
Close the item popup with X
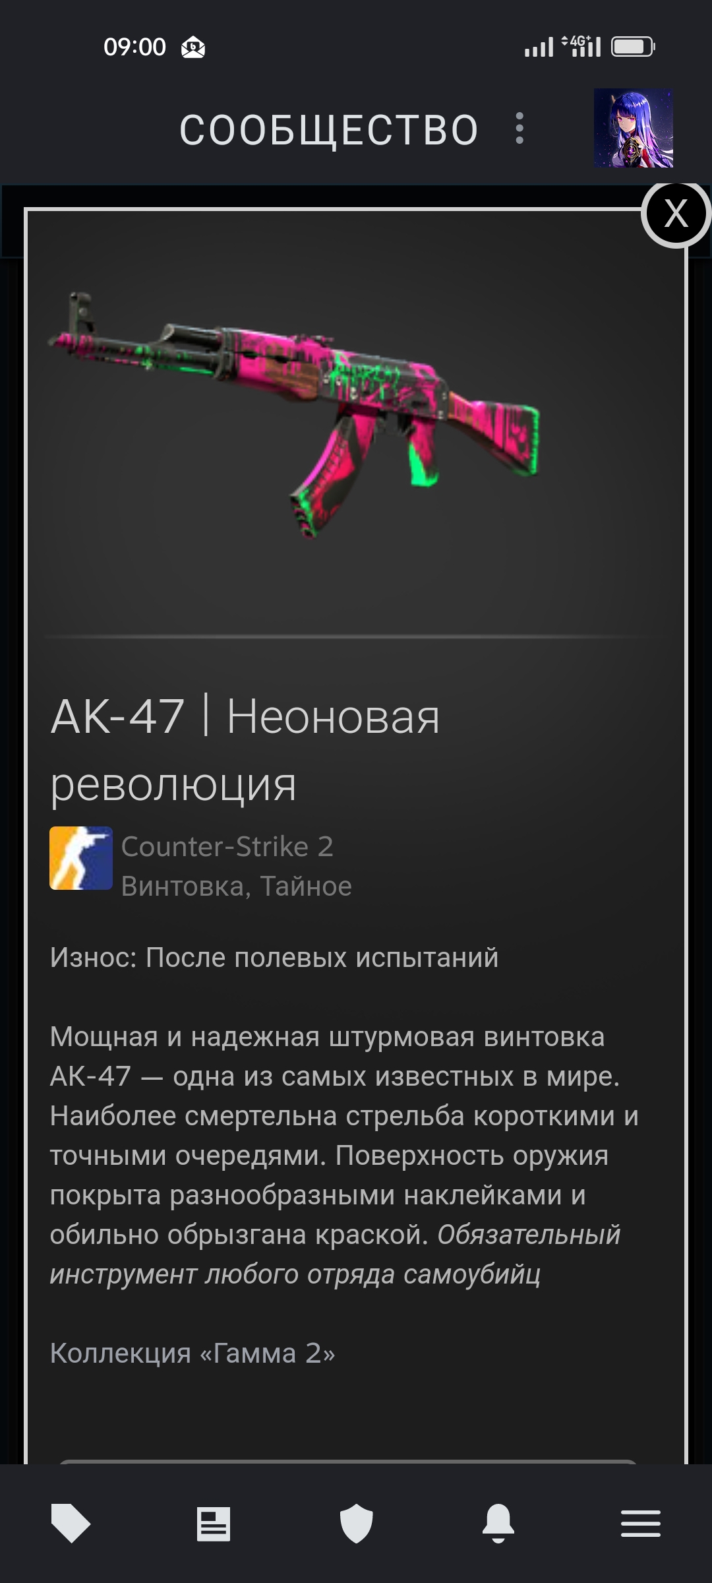pyautogui.click(x=676, y=214)
